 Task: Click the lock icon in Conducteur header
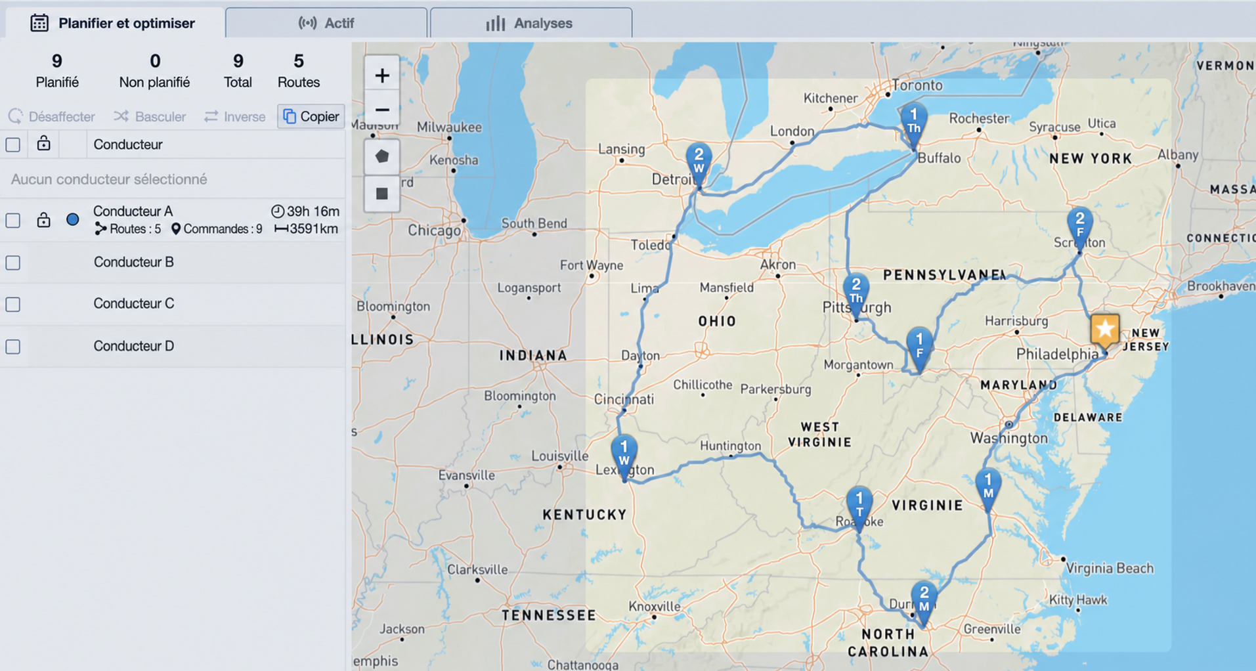point(43,143)
